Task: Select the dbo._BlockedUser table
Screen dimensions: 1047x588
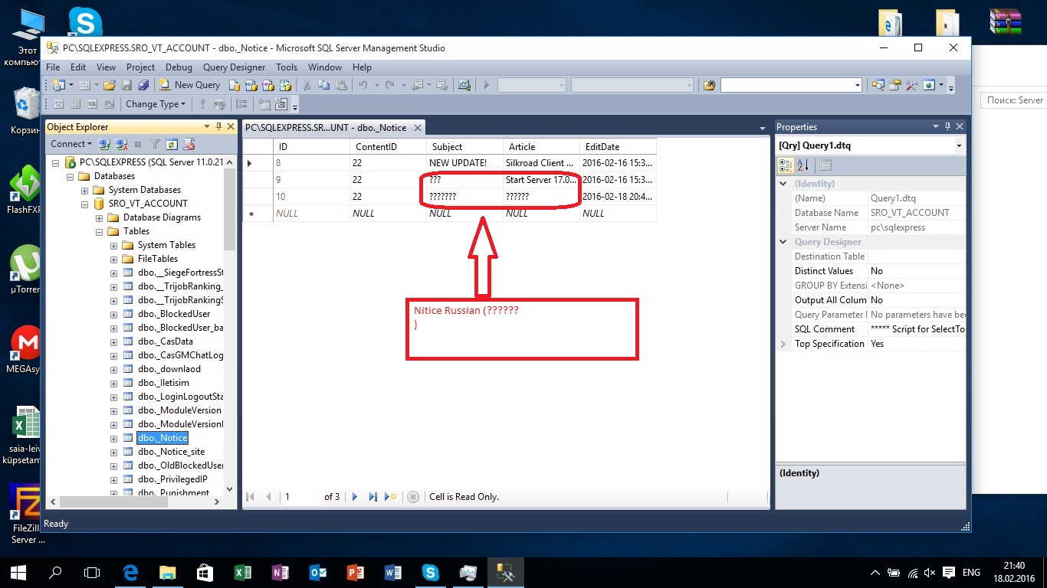Action: 174,314
